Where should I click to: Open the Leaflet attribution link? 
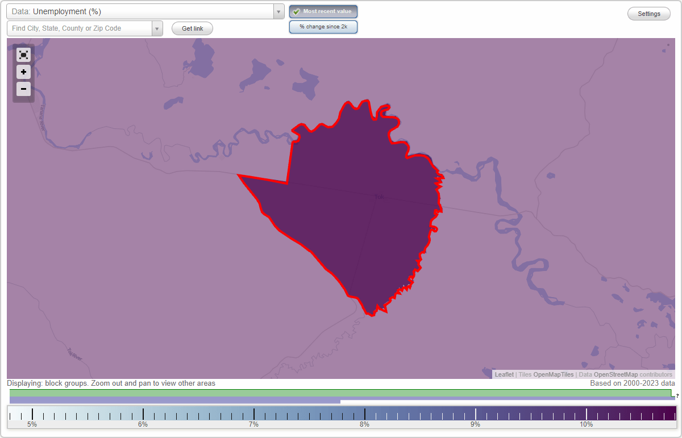[504, 374]
